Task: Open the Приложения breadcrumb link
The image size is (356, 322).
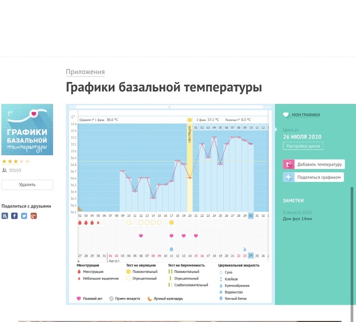Action: tap(85, 72)
